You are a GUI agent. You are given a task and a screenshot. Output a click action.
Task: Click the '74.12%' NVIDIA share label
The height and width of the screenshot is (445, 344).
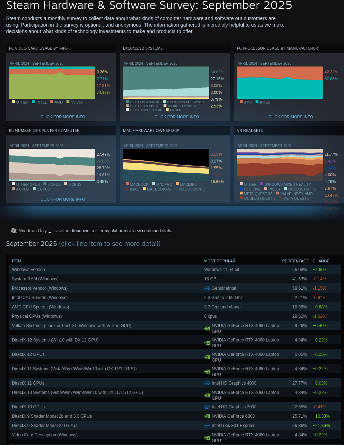pos(103,92)
